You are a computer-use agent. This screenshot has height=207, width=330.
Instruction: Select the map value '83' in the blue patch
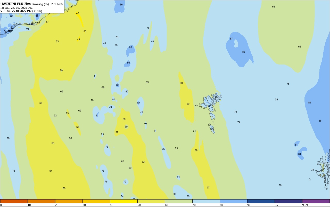coord(244,52)
